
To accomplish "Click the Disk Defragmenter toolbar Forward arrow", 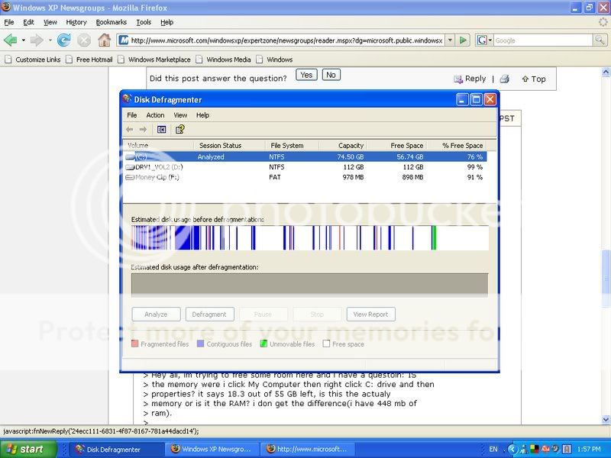I will pos(143,129).
